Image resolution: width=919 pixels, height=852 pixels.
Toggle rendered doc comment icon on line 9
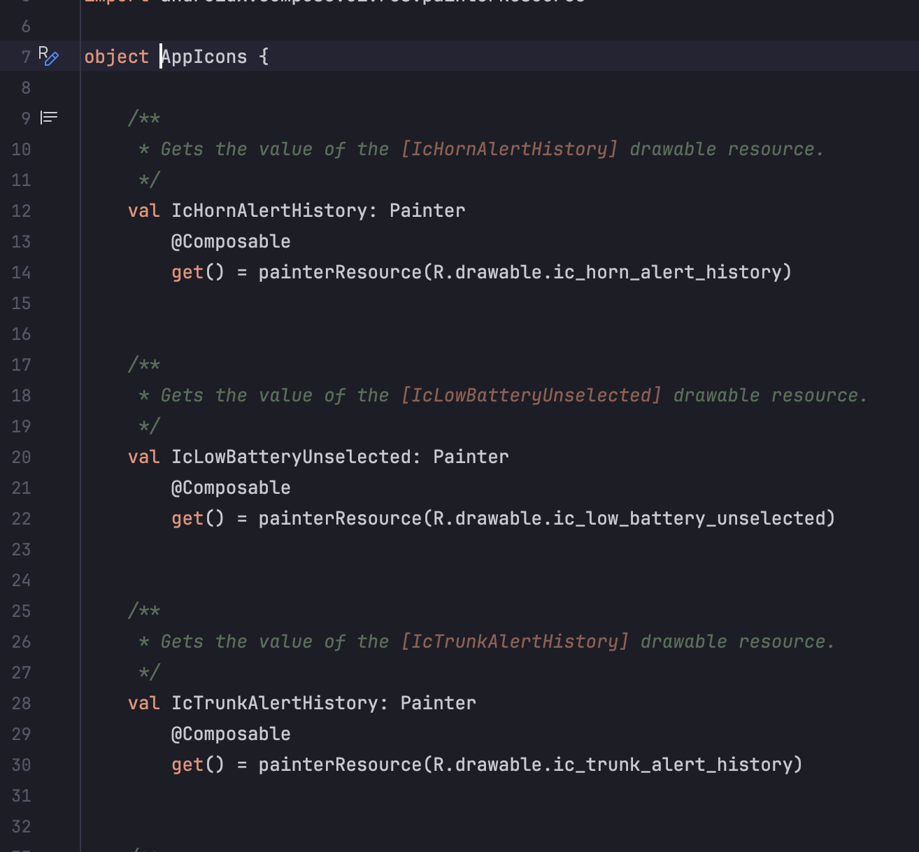[x=49, y=118]
